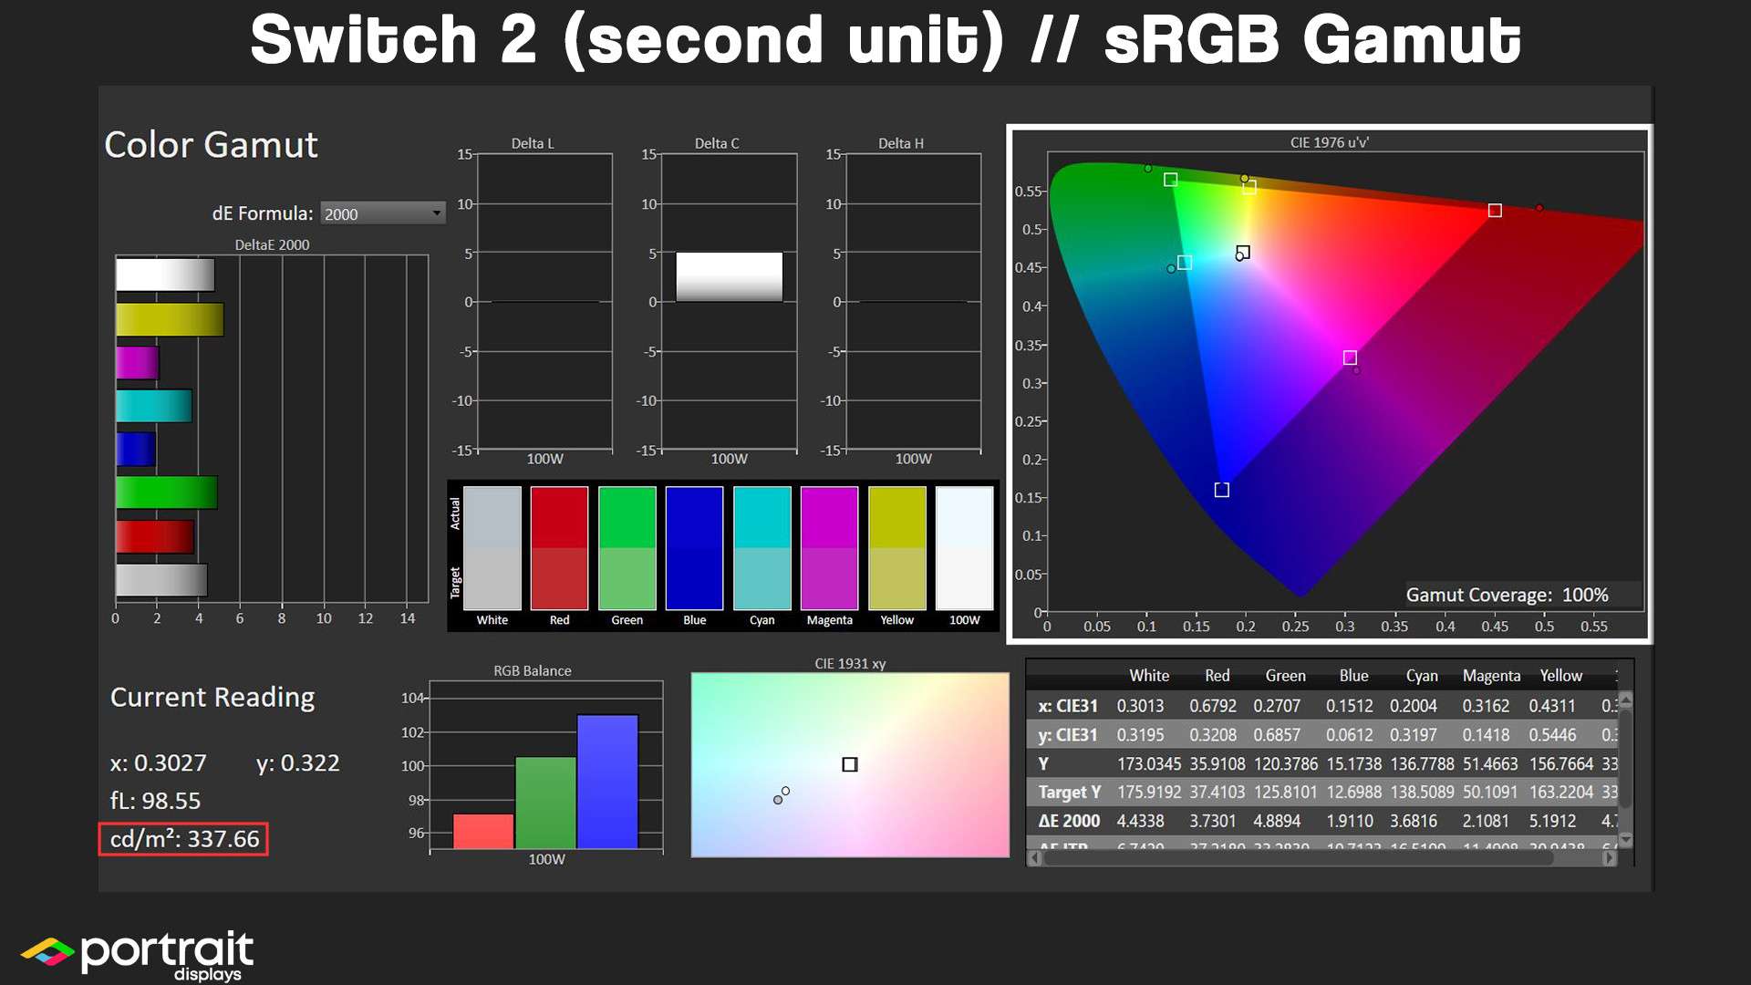The image size is (1751, 985).
Task: Click the Cyan Target Y value '138.5089'
Action: (1422, 793)
